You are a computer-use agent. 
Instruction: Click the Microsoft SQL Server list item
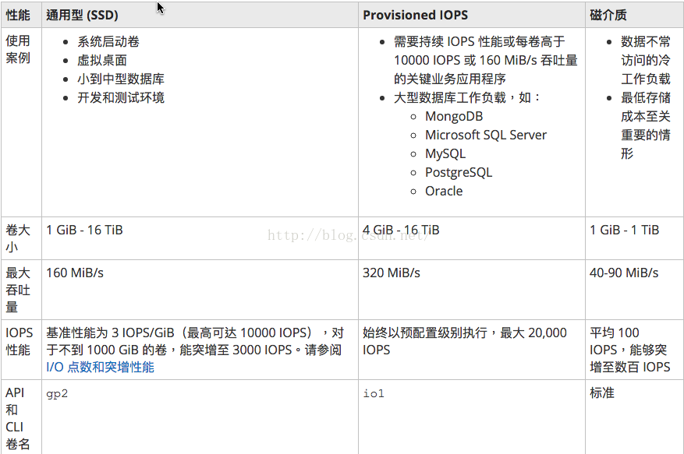point(486,135)
